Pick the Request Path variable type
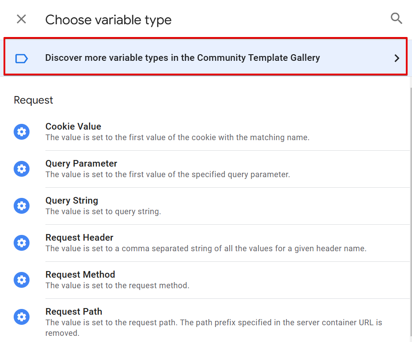The image size is (412, 342). [x=74, y=312]
